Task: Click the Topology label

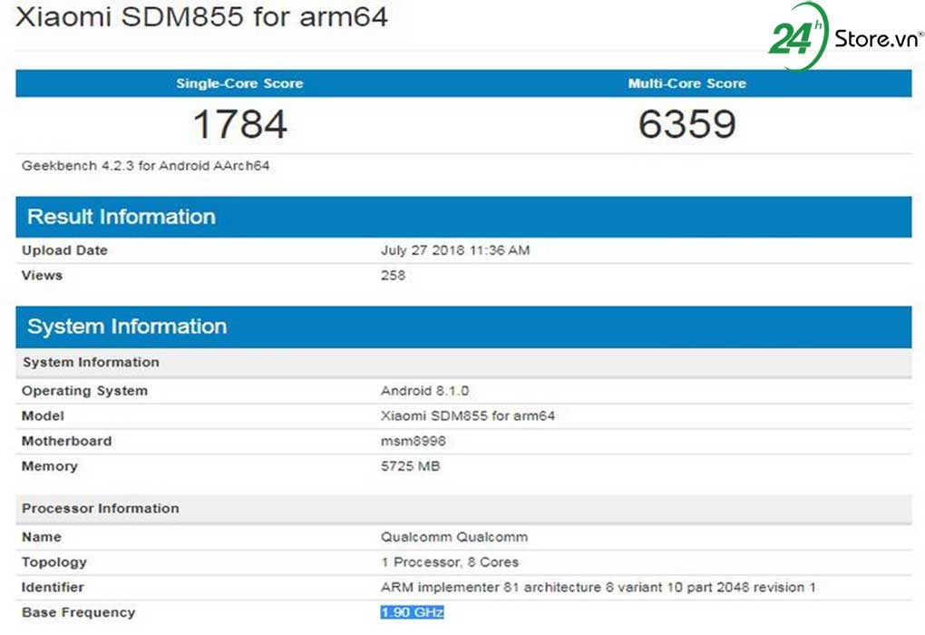Action: coord(54,562)
